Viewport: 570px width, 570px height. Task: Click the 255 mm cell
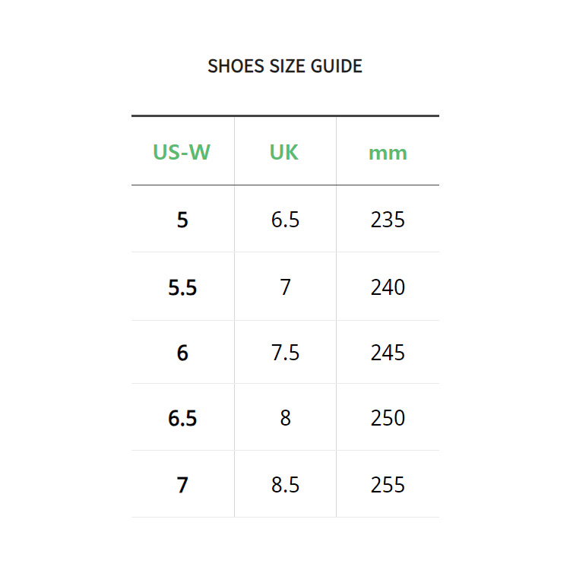388,485
